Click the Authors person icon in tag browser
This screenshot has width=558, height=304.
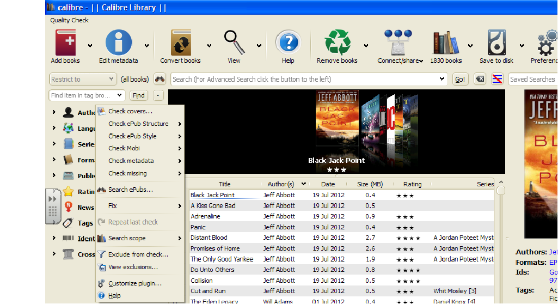(x=68, y=112)
